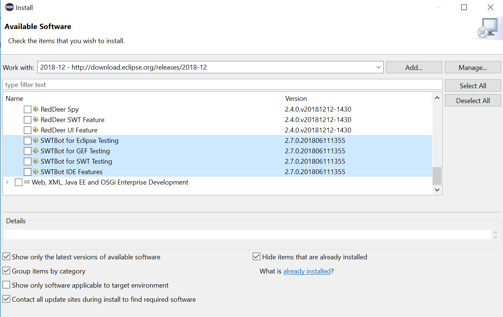Click the Eclipse logo in the title bar
The image size is (503, 317).
pyautogui.click(x=9, y=7)
